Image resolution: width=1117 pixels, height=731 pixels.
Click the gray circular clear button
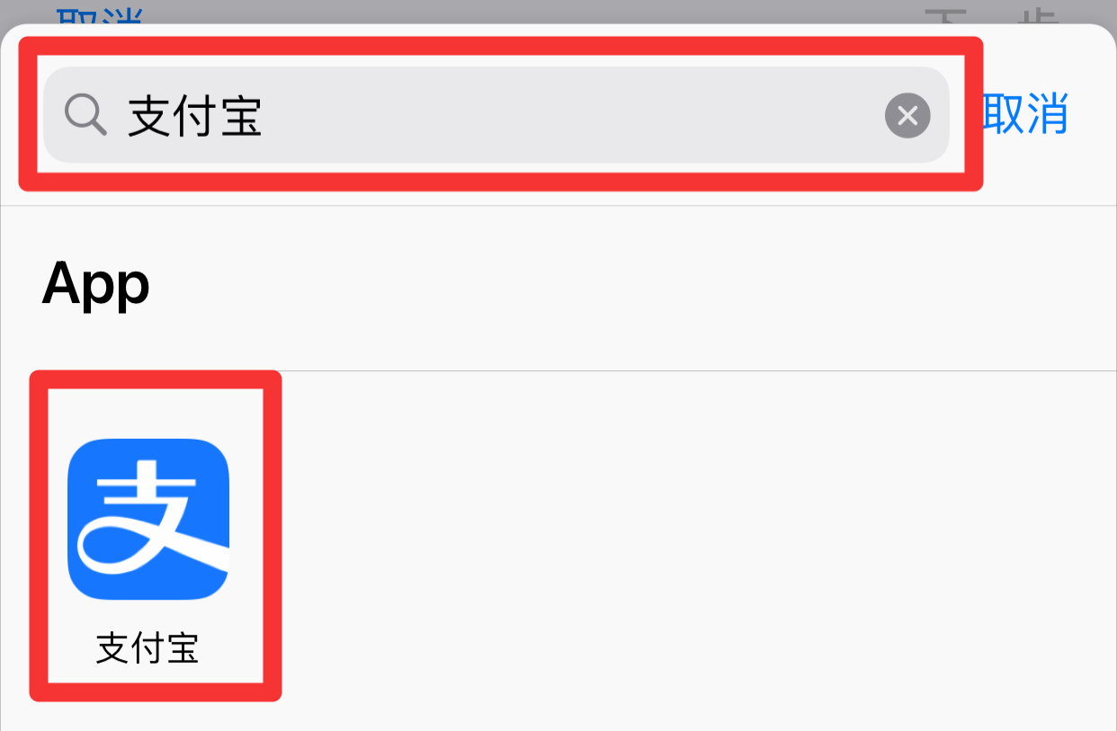coord(907,115)
